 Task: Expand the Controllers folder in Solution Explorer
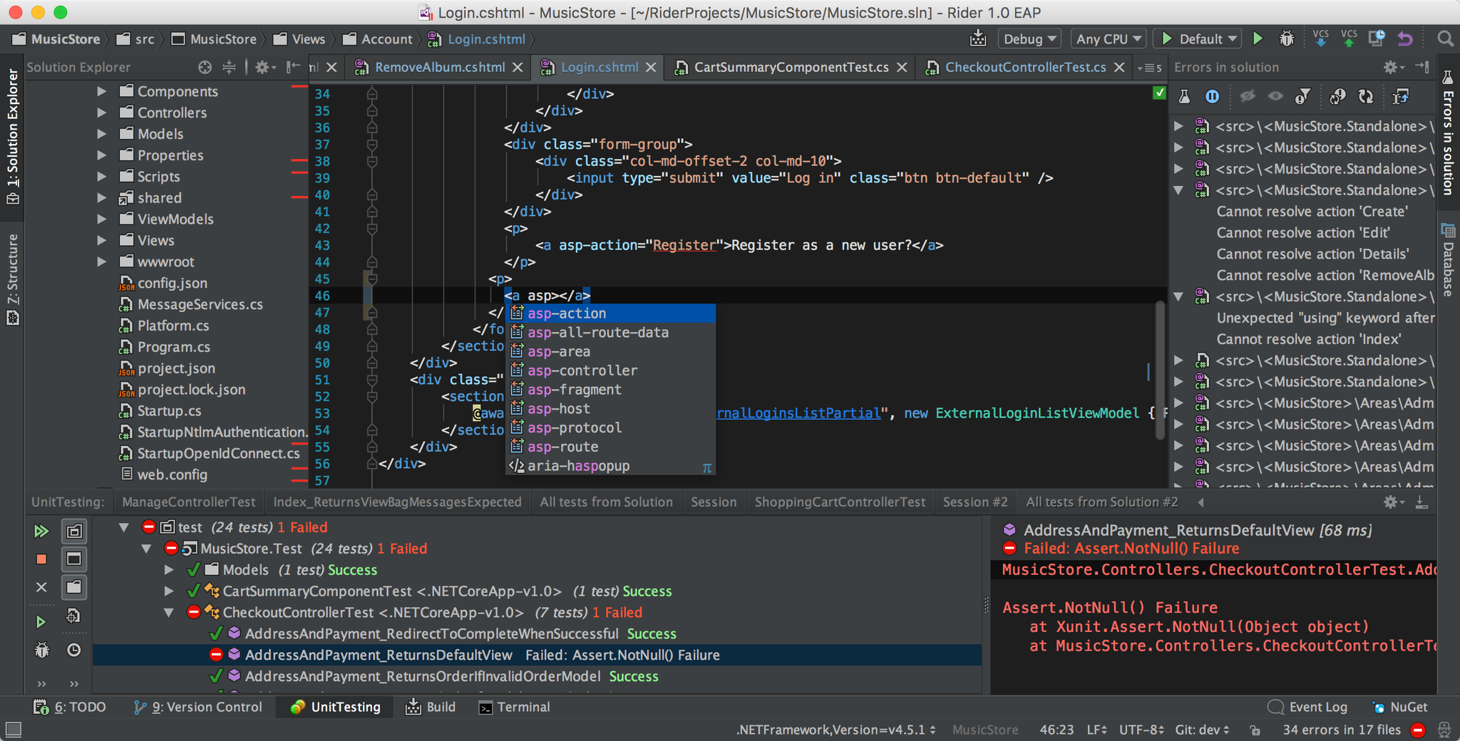click(102, 113)
